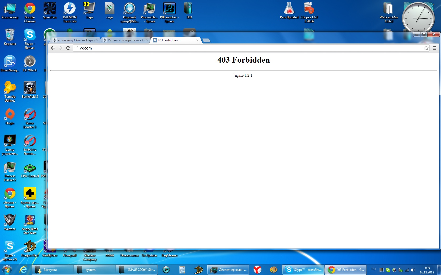Click the browser back arrow button
This screenshot has height=275, width=441.
[x=53, y=48]
